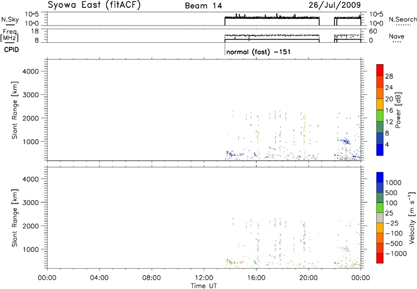Click the 'Syowa East (fitACF)' title
This screenshot has width=417, height=289.
94,5
